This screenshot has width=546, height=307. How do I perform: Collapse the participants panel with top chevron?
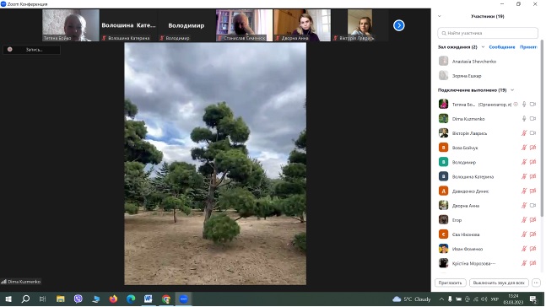coord(440,16)
